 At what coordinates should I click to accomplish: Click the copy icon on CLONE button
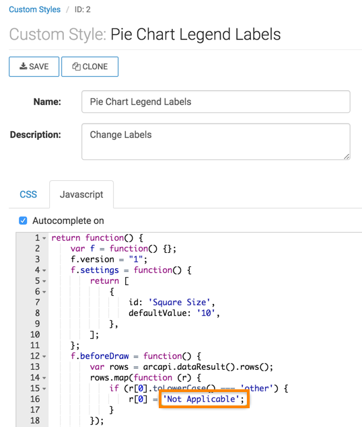[76, 67]
